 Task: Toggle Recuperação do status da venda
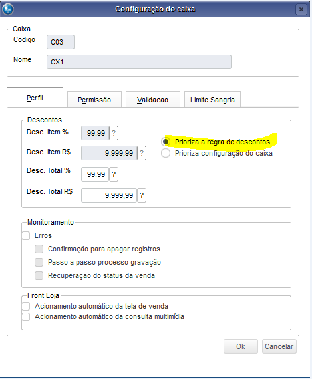(39, 275)
